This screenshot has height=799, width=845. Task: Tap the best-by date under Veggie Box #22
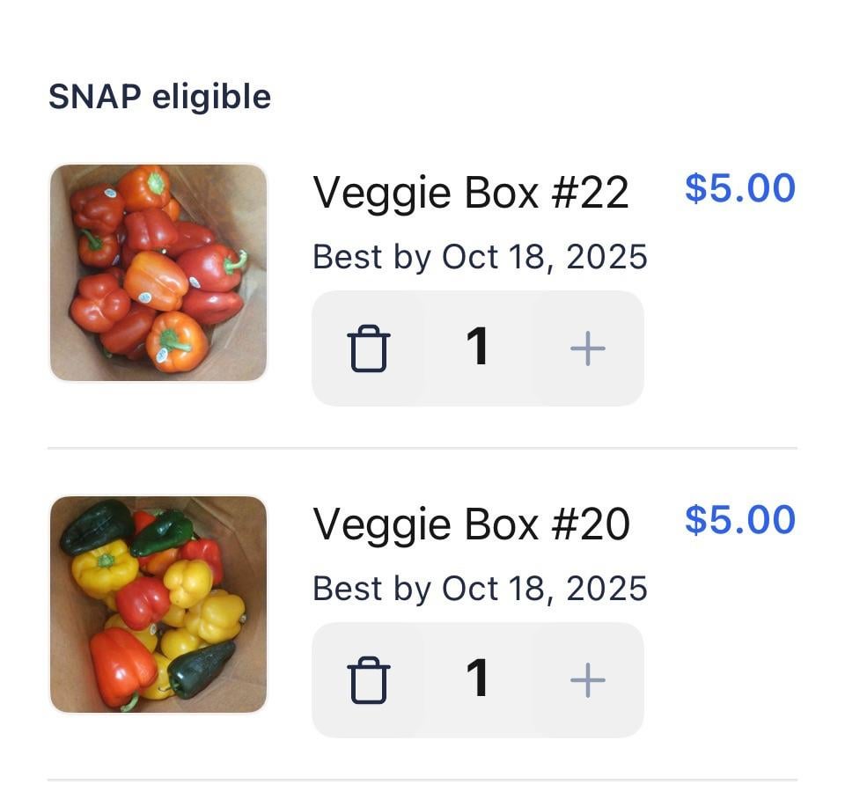click(480, 257)
